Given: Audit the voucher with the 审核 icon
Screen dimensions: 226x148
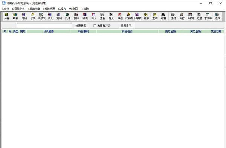Looking at the screenshot, I should click(x=120, y=16).
